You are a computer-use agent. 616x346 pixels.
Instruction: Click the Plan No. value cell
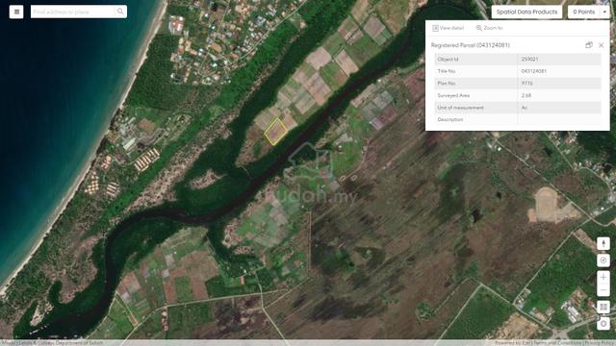tap(559, 84)
